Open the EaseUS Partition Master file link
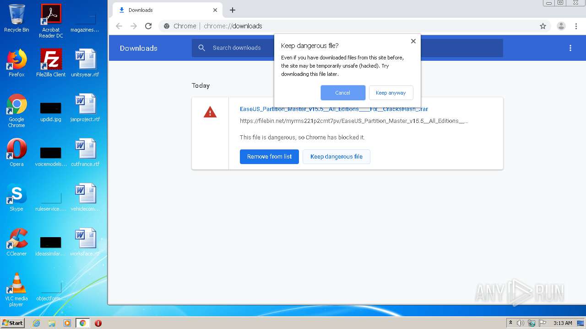586x329 pixels. [x=334, y=109]
